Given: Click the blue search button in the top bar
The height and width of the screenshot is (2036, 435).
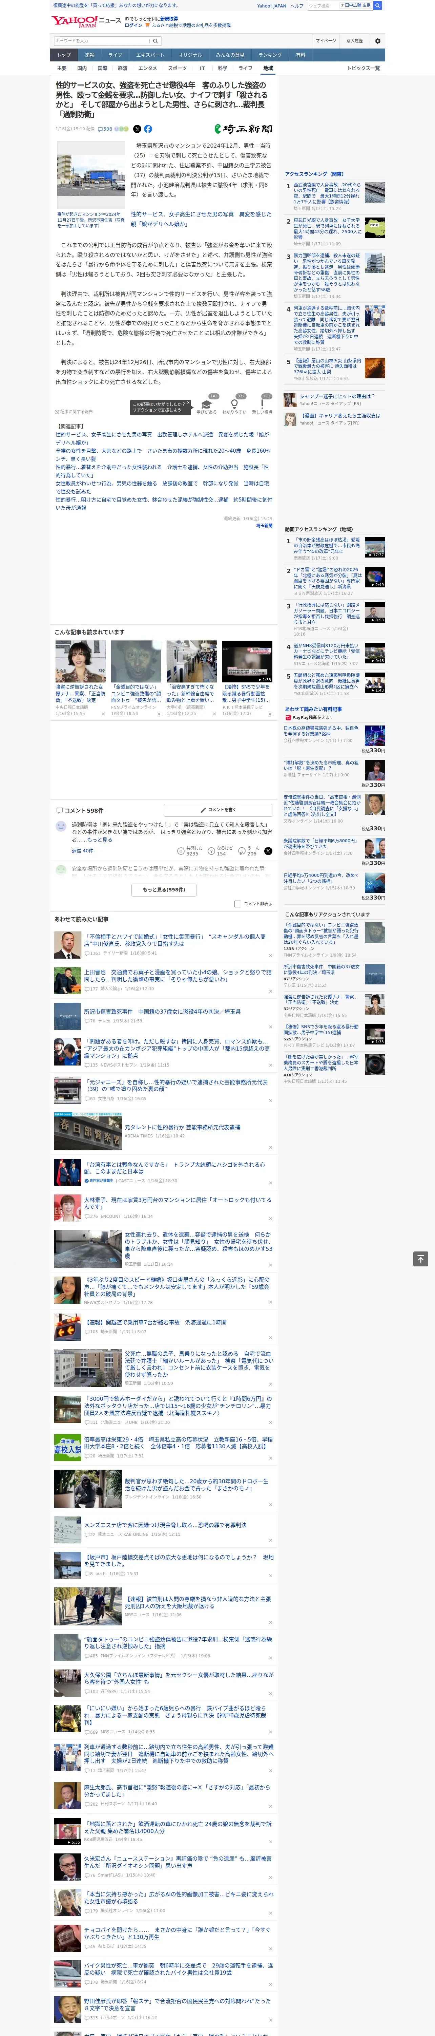Looking at the screenshot, I should point(377,5).
